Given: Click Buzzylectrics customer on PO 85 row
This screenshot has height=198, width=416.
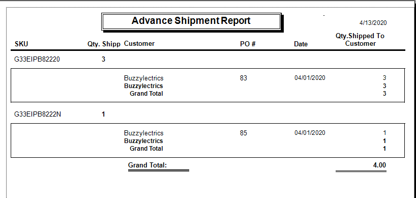Looking at the screenshot, I should coord(144,133).
